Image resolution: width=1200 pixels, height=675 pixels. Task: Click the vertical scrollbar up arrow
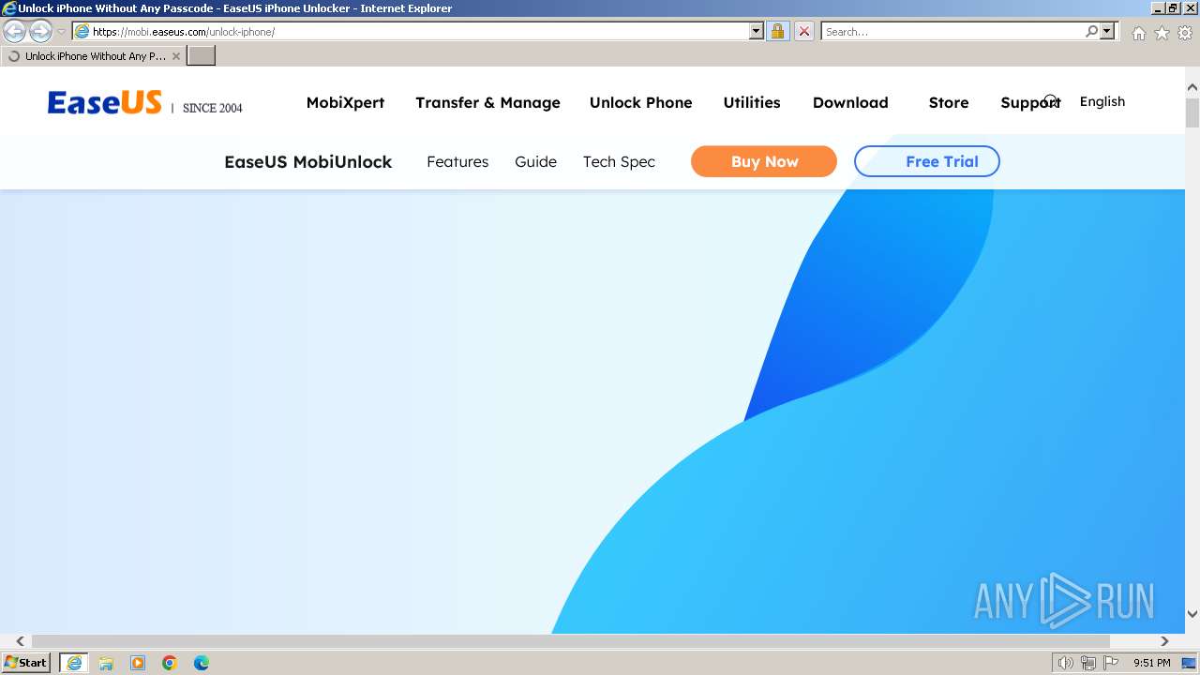pos(1192,87)
